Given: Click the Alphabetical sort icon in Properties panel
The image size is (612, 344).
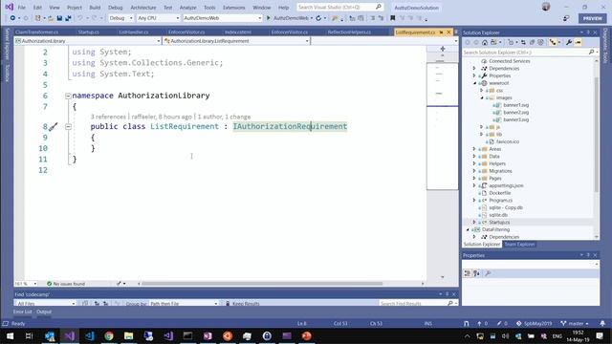Looking at the screenshot, I should point(476,273).
